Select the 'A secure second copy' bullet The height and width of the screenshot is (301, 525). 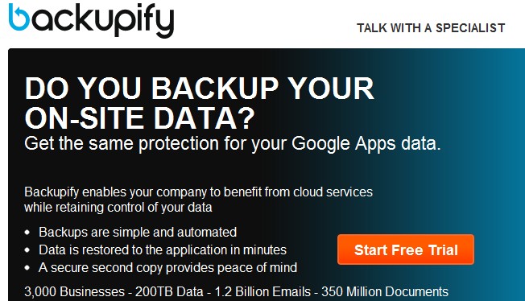[167, 267]
